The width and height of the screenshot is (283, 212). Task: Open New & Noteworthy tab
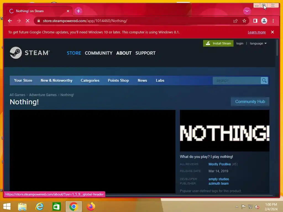point(56,80)
